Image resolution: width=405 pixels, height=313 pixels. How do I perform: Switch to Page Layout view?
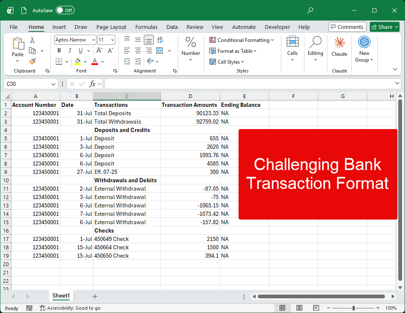pyautogui.click(x=299, y=308)
